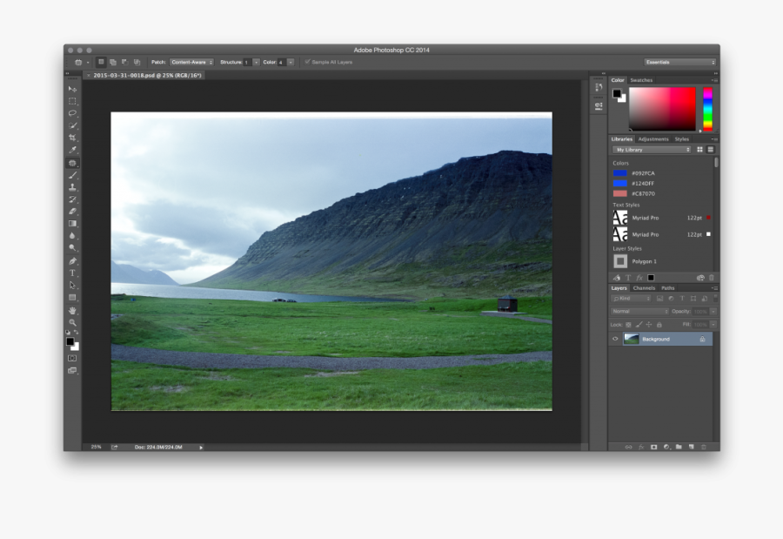The width and height of the screenshot is (783, 539).
Task: Toggle the lock icon on Background layer
Action: point(702,339)
